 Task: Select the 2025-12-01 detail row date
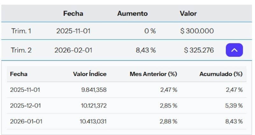25,105
